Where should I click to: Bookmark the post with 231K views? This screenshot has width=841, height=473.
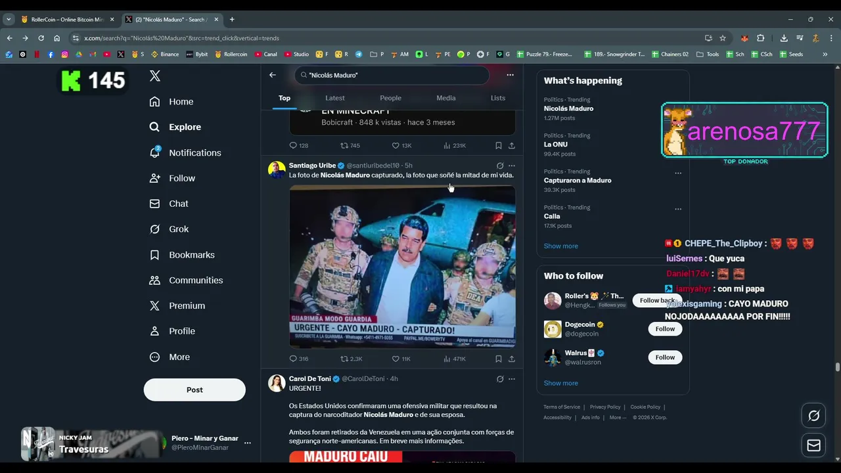[x=499, y=145]
